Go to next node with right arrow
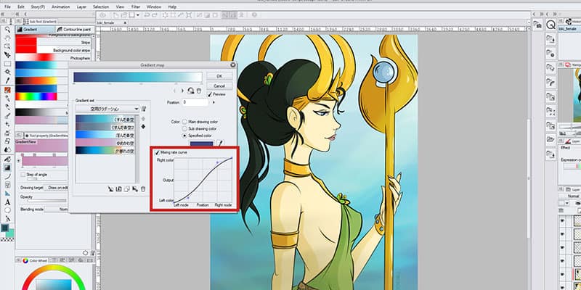 pyautogui.click(x=182, y=91)
